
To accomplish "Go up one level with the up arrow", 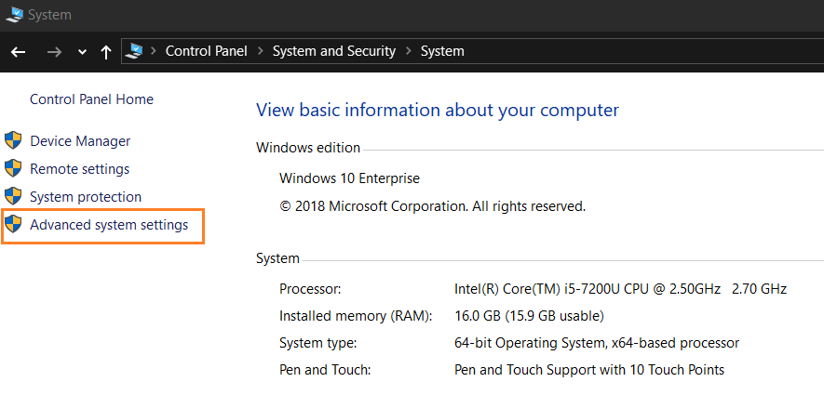I will pos(106,51).
